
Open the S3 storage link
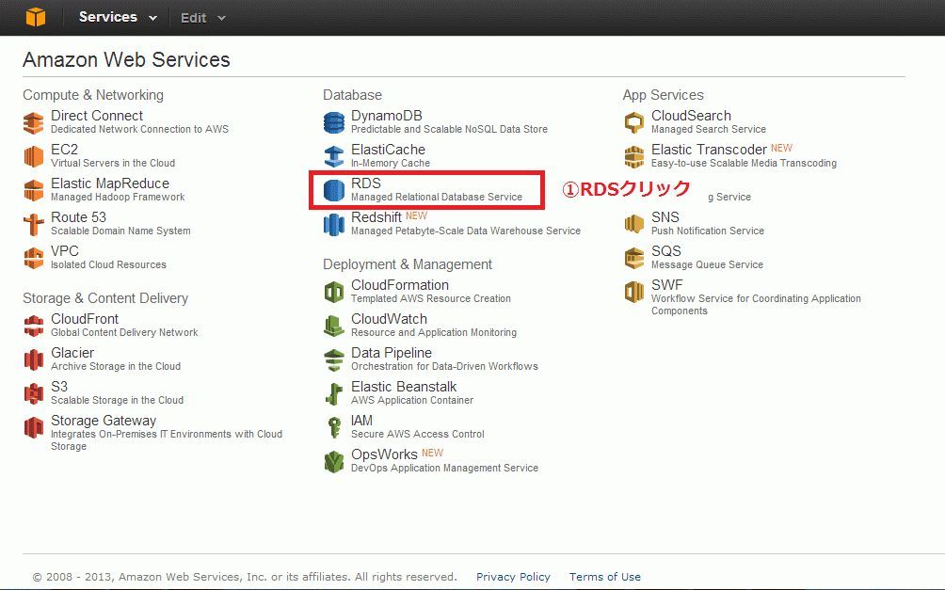59,387
